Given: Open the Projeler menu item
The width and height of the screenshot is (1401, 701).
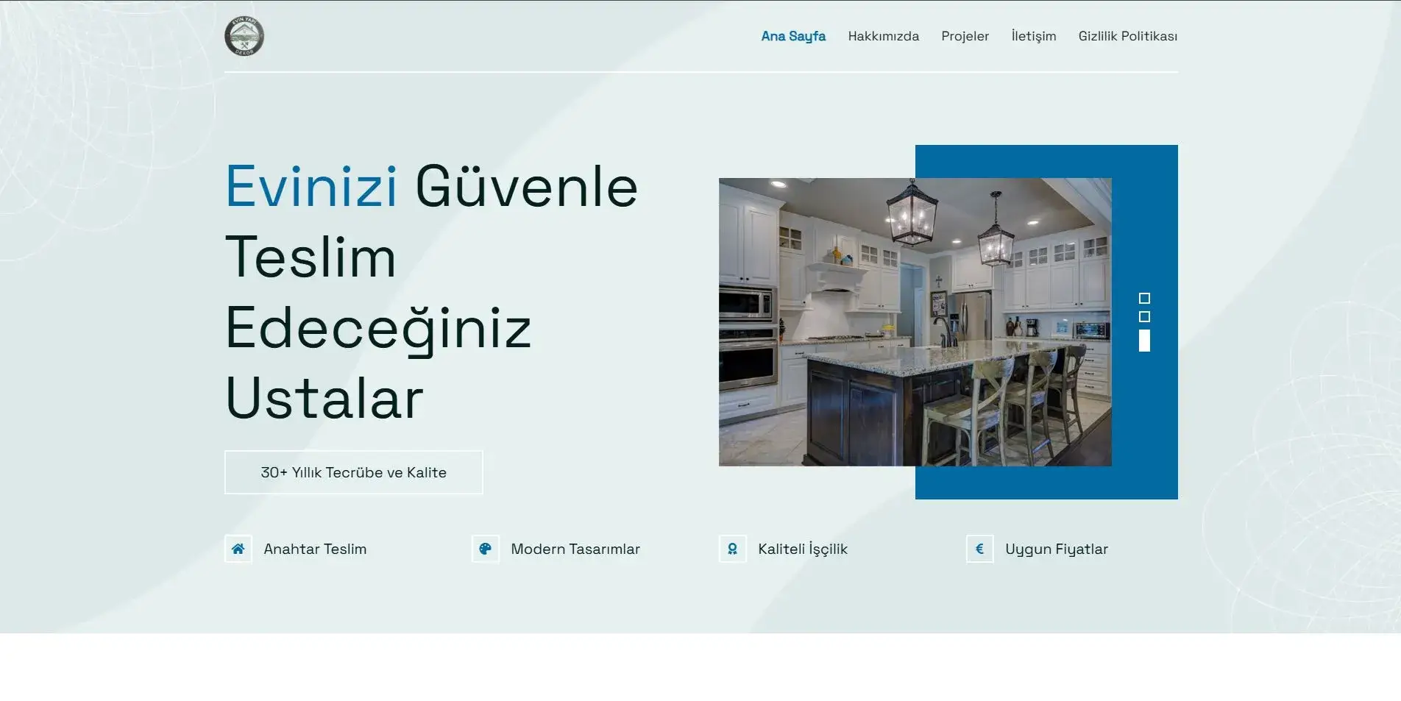Looking at the screenshot, I should pyautogui.click(x=965, y=36).
